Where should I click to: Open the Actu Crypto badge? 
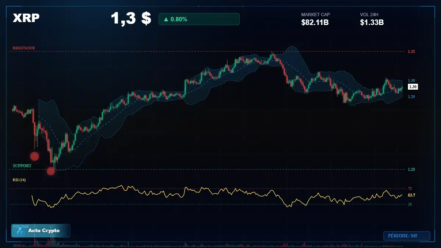[40, 231]
